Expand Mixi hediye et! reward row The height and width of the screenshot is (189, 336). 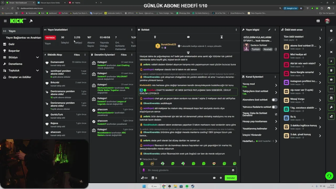pyautogui.click(x=320, y=56)
